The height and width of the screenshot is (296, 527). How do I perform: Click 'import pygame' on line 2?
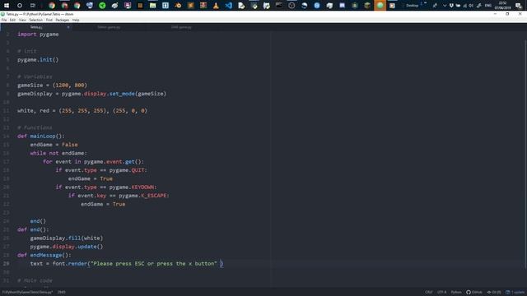38,35
